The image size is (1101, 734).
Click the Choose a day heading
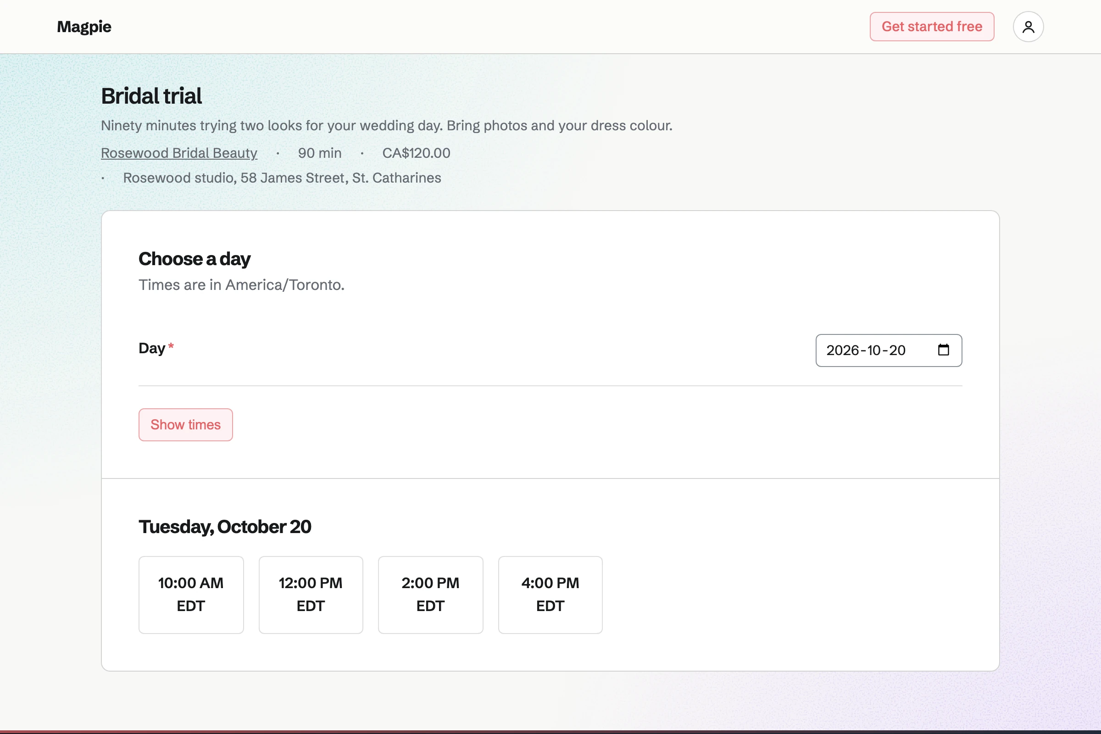194,259
